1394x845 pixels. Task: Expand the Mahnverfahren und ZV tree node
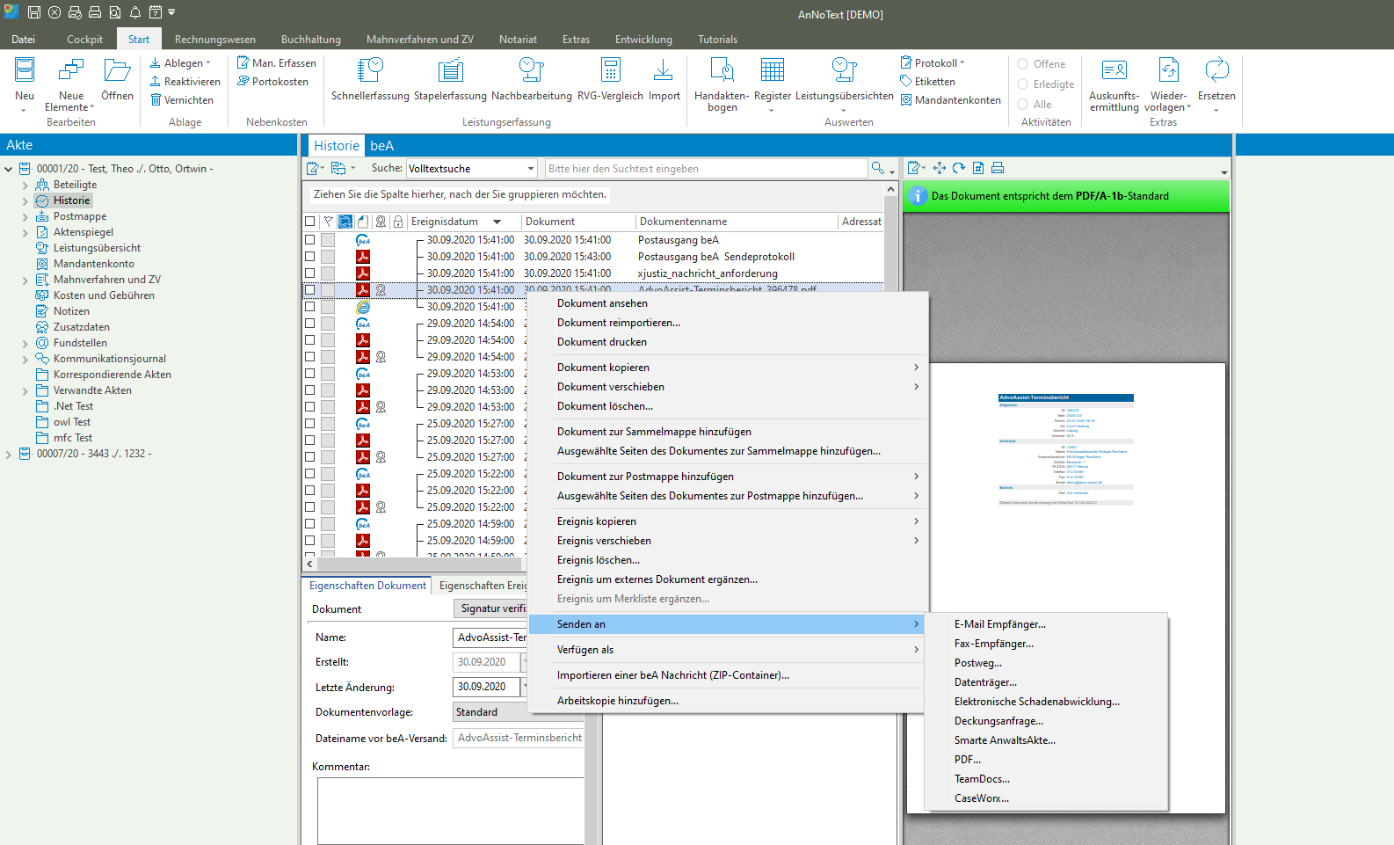[25, 280]
